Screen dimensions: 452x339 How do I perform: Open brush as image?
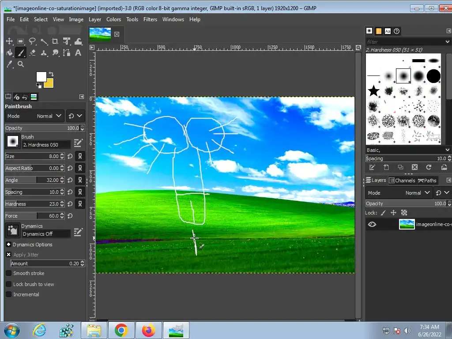[444, 167]
